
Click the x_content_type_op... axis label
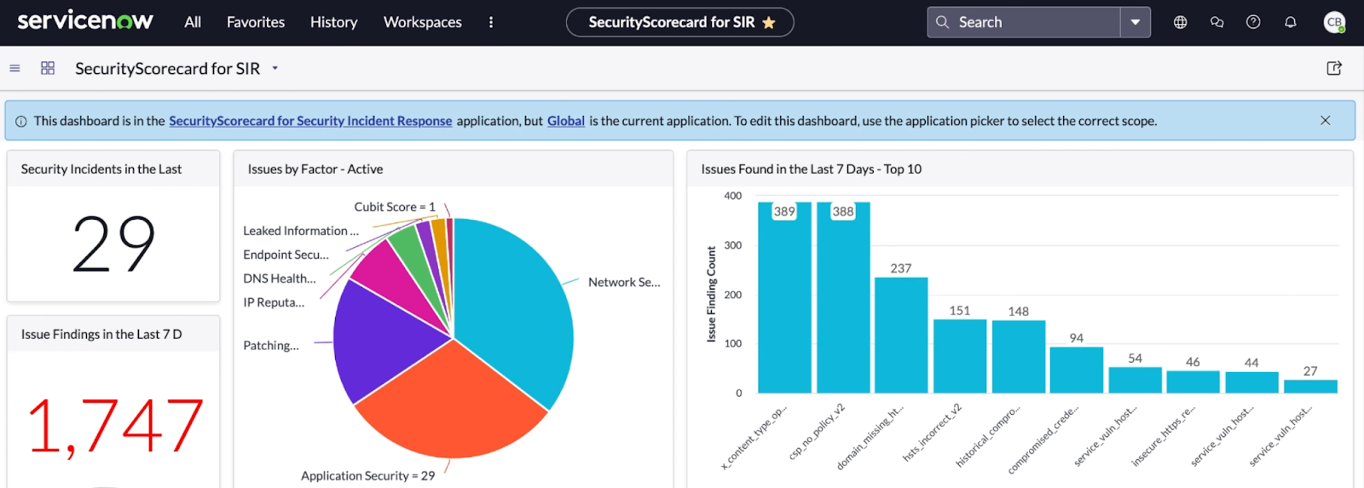[754, 437]
